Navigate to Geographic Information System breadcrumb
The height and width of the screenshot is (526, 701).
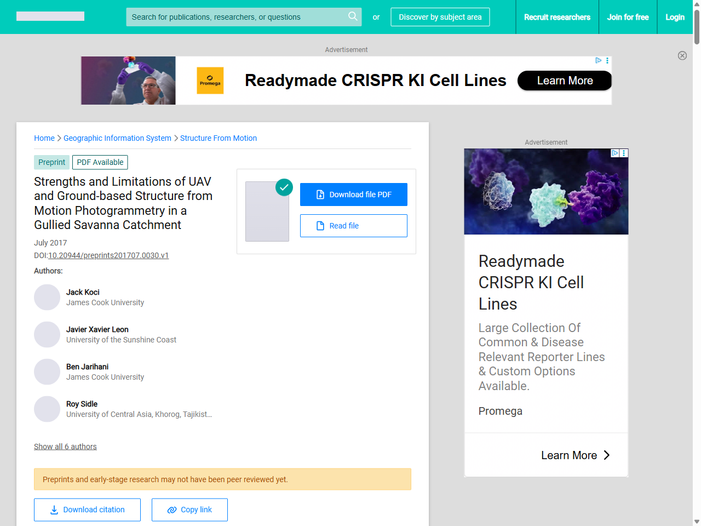pos(117,138)
